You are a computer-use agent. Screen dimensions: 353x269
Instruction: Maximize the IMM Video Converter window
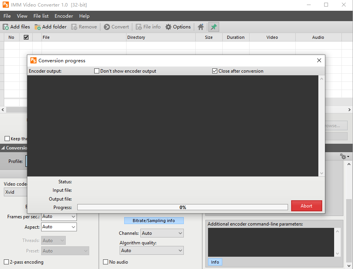326,5
